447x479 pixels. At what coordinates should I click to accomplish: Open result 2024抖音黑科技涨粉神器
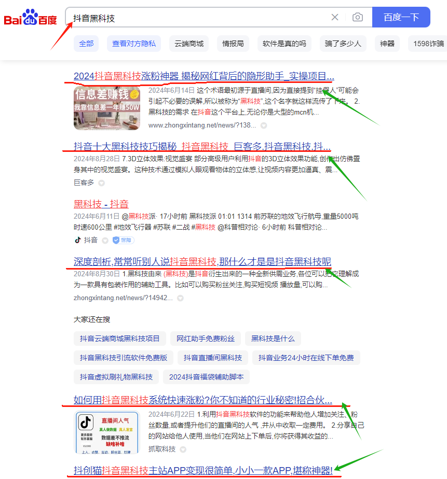(x=204, y=76)
